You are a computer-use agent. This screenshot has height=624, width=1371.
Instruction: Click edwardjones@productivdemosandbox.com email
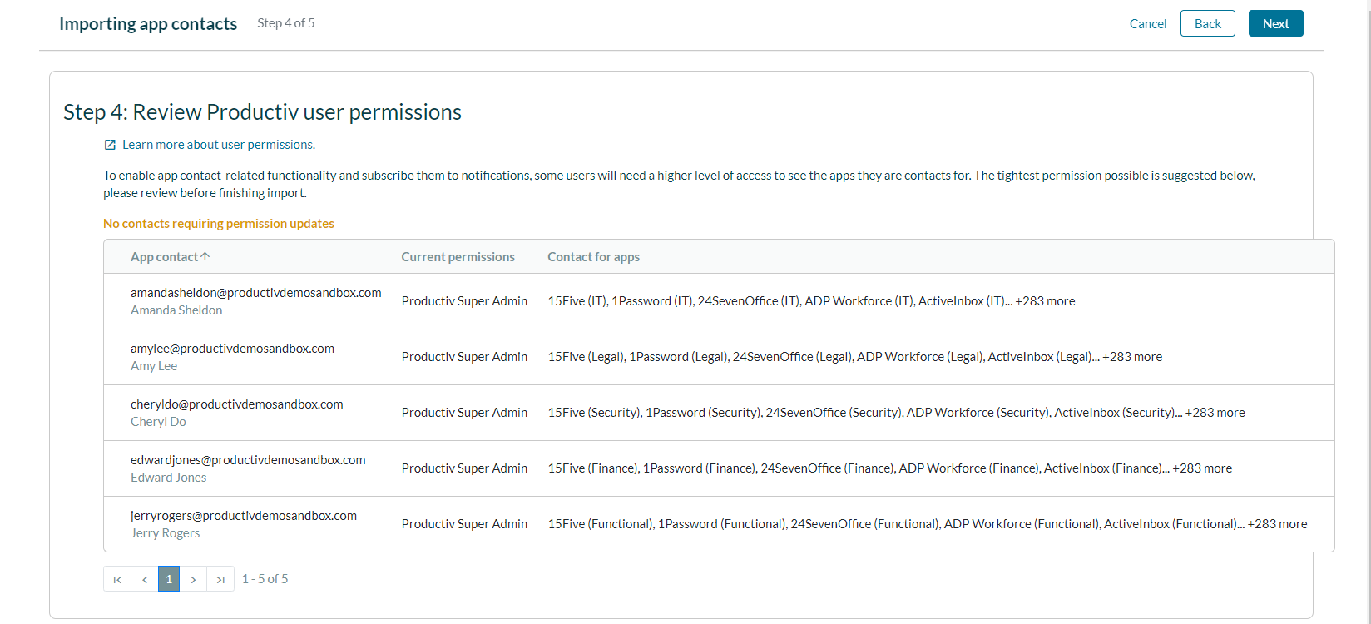pos(248,460)
